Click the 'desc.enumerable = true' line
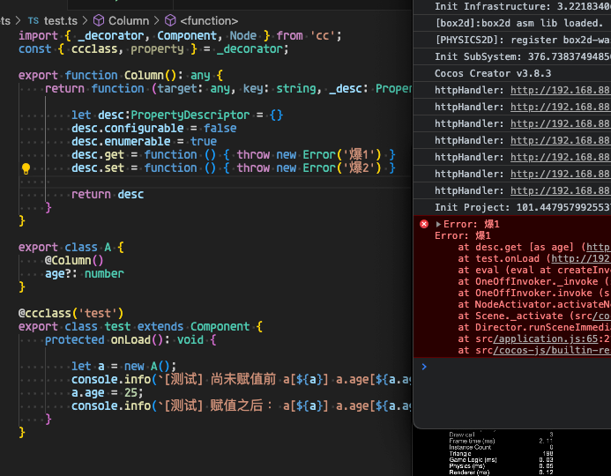 (x=144, y=141)
